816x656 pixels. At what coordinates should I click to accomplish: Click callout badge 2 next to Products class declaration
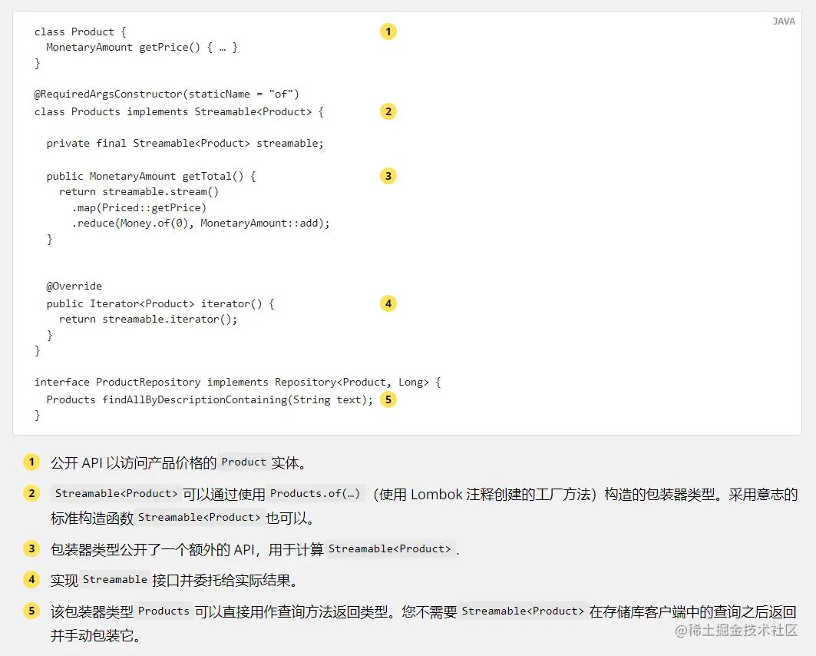[x=388, y=111]
